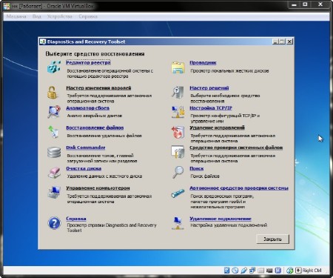This screenshot has height=278, width=333.
Task: Open the Вид menu
Action: [37, 16]
